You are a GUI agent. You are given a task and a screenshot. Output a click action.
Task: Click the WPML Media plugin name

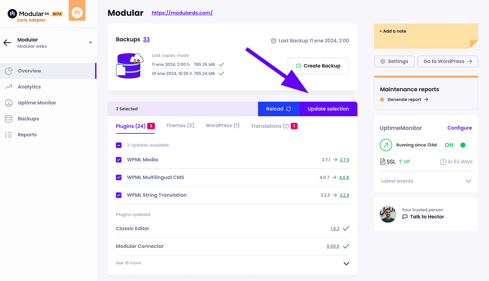[142, 160]
